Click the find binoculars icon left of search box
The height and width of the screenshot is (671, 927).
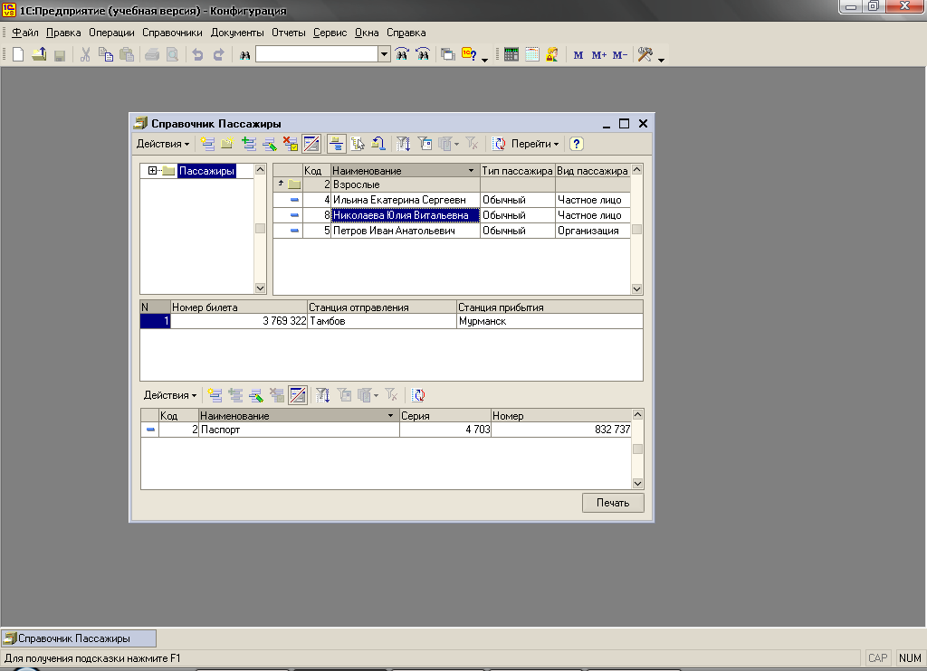[244, 55]
